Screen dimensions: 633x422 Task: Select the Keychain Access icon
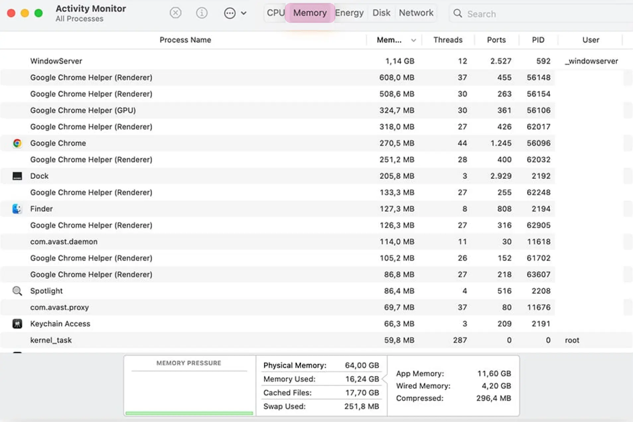coord(17,323)
